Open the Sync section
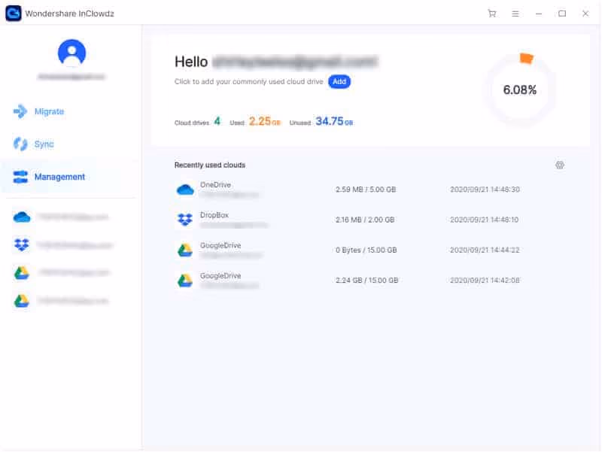 click(44, 144)
